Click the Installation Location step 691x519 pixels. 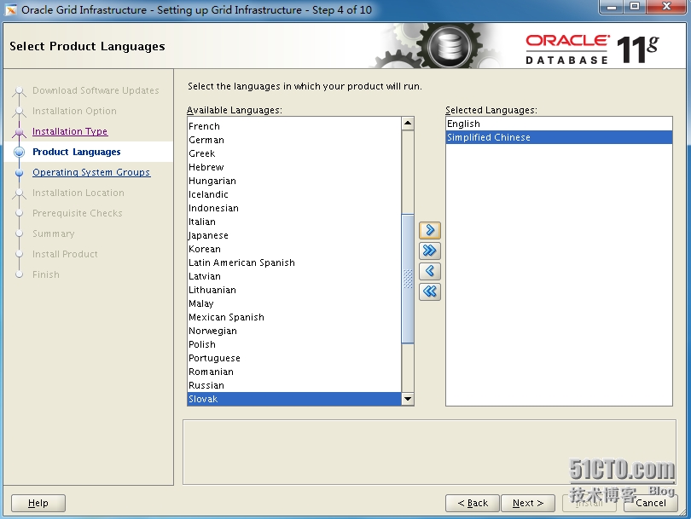click(x=78, y=193)
